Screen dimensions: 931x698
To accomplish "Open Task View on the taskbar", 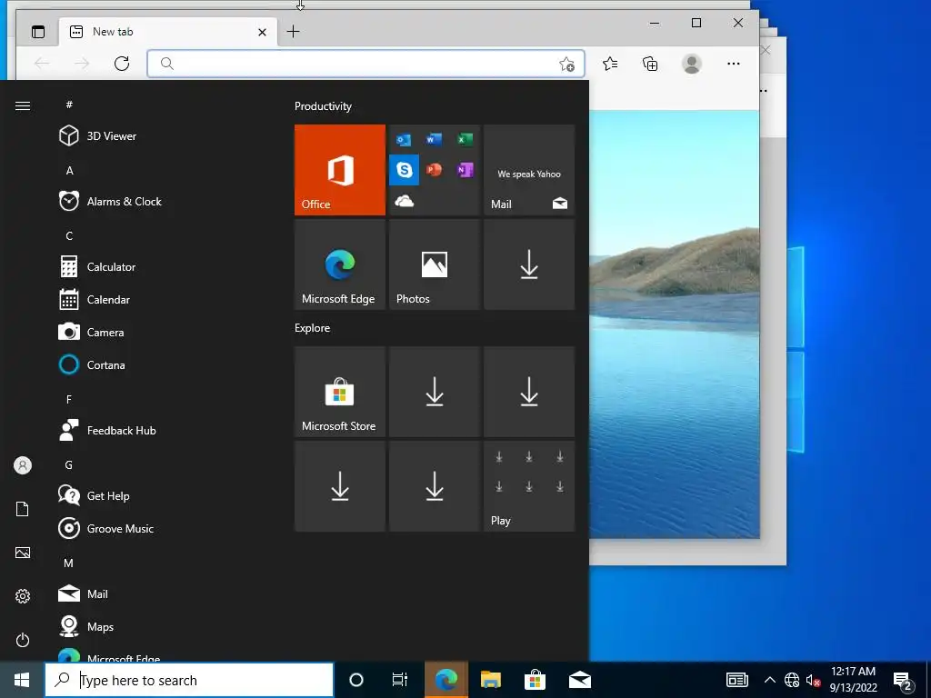I will pyautogui.click(x=400, y=680).
